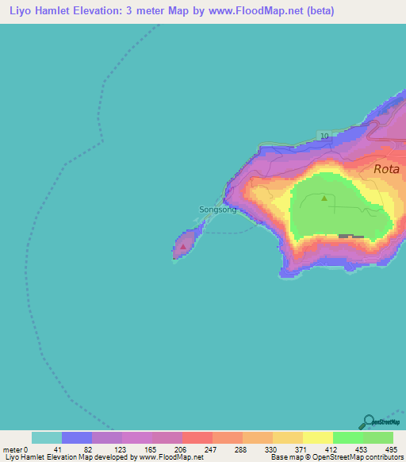Select the 288–330 meter orange swatch
This screenshot has height=462, width=406.
click(258, 437)
